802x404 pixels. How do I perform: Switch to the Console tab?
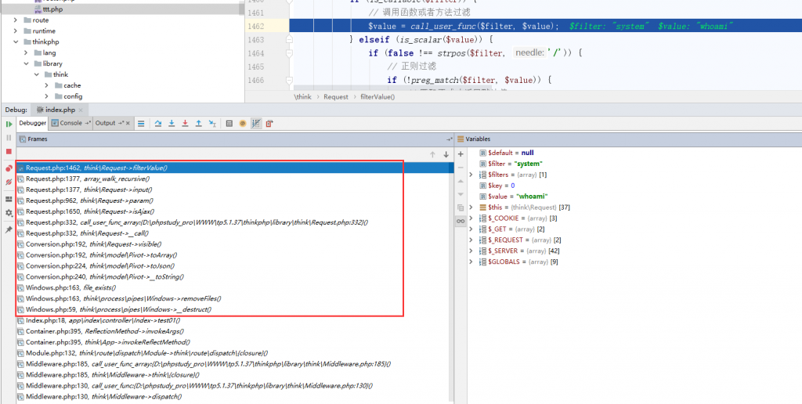(70, 123)
